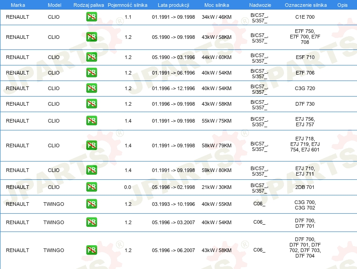Click the 34kW / 46KM power cell
This screenshot has width=357, height=269.
pyautogui.click(x=216, y=17)
